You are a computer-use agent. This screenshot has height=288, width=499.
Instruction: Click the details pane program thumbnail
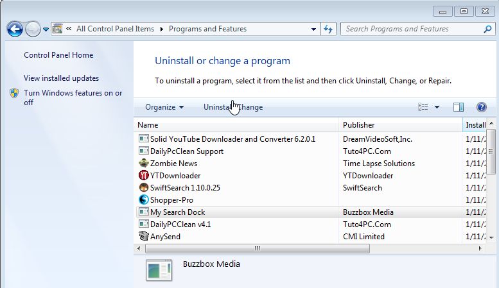click(159, 271)
